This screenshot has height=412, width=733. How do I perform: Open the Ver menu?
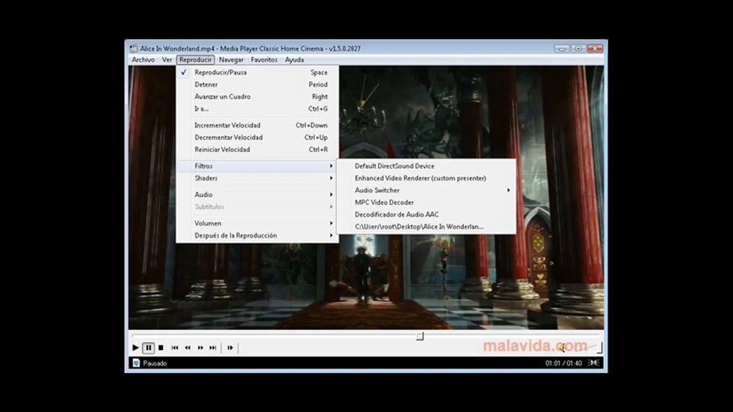[167, 60]
